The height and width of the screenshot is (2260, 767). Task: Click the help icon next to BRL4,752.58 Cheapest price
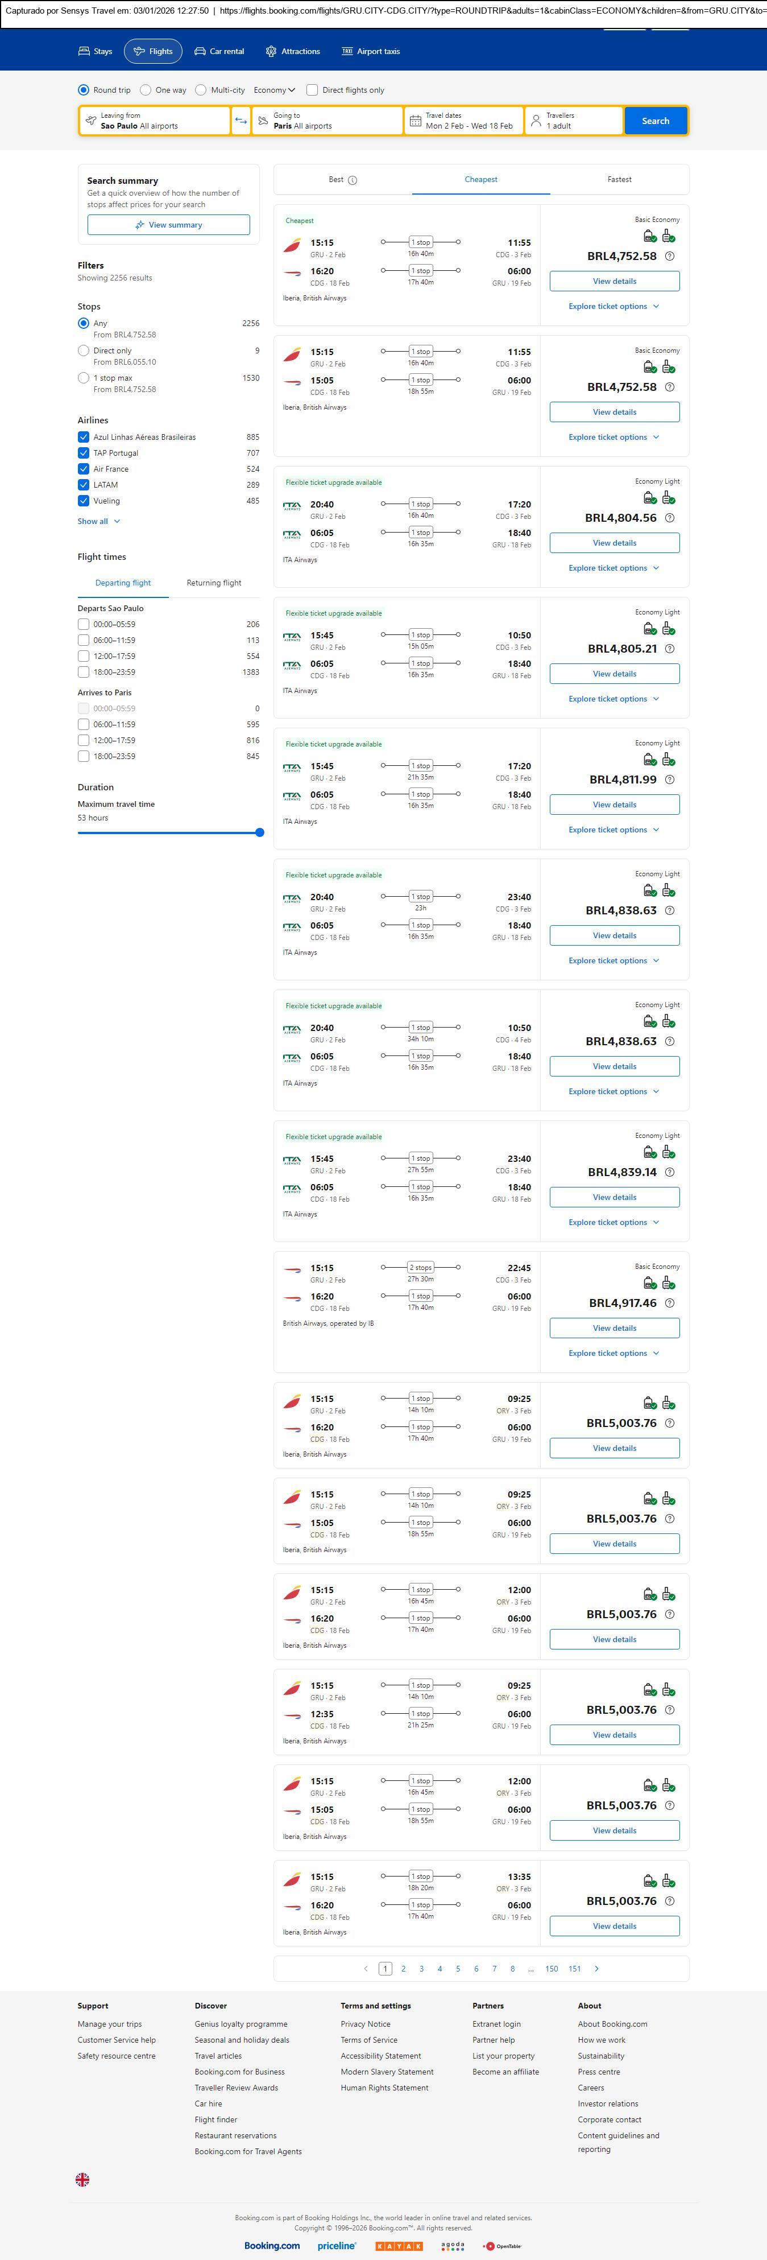coord(670,256)
